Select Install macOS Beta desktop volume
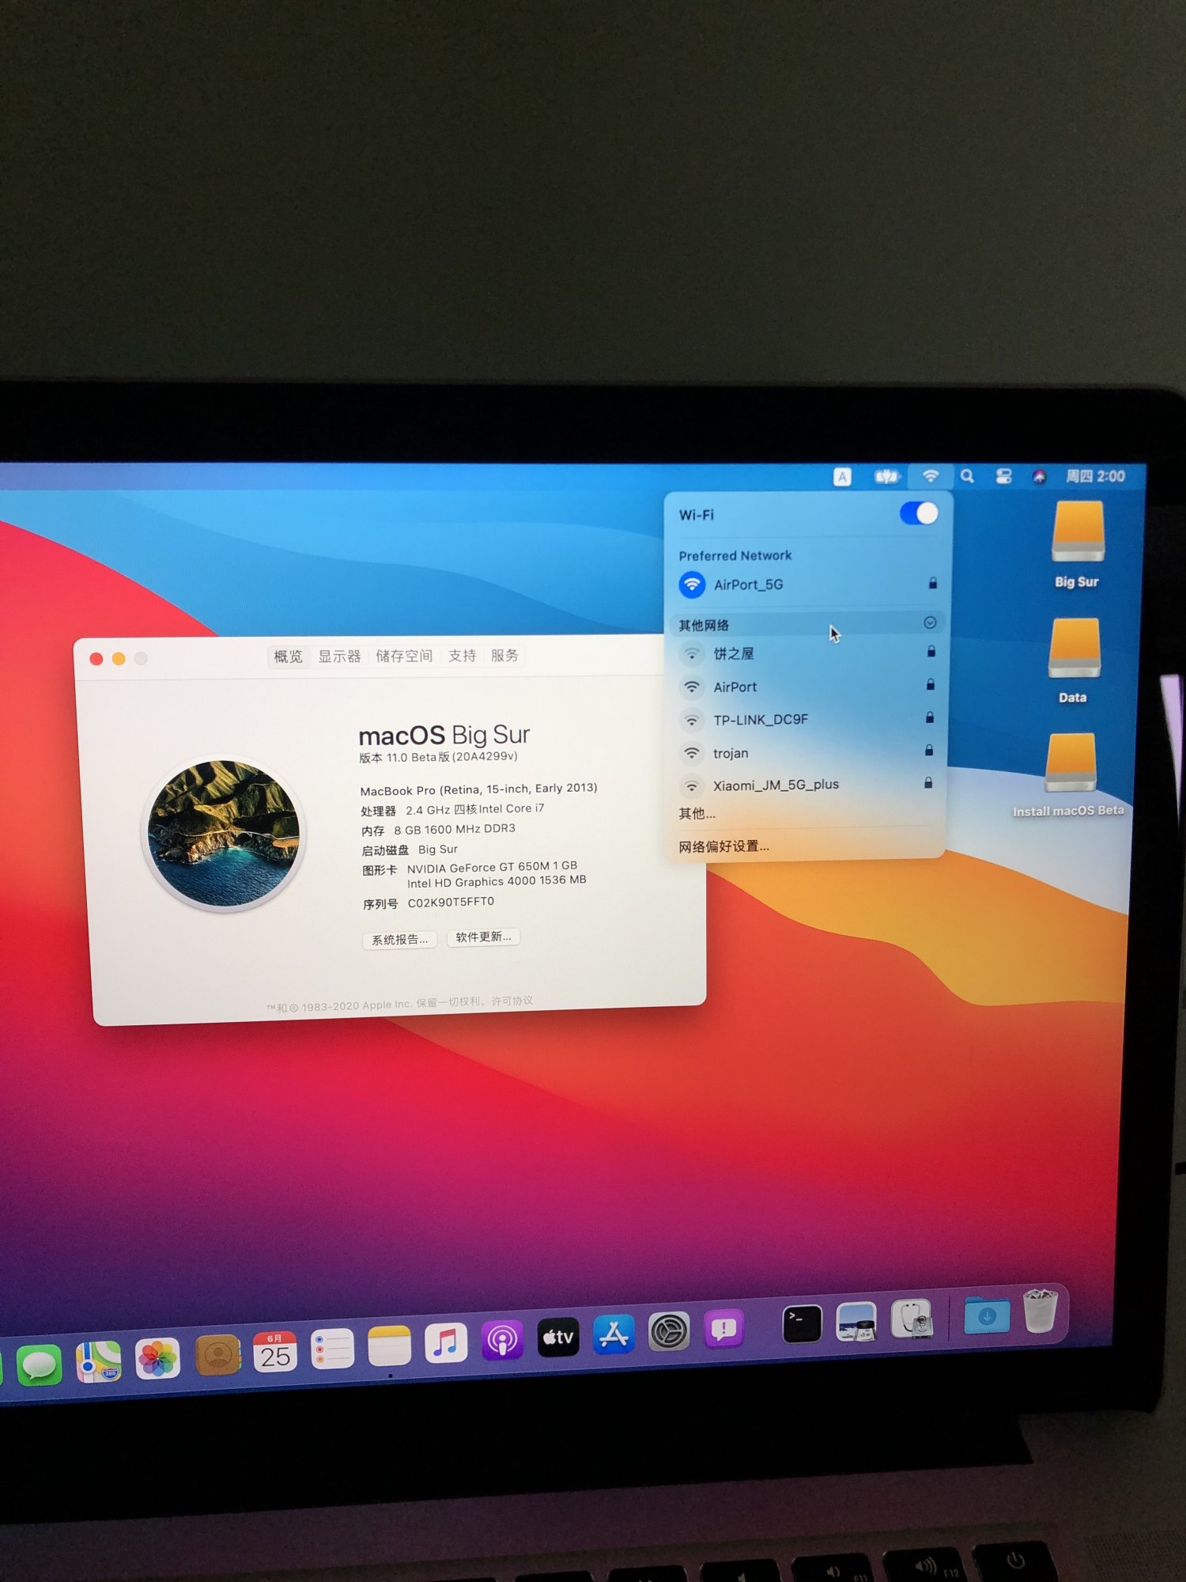Image resolution: width=1186 pixels, height=1582 pixels. click(1069, 775)
